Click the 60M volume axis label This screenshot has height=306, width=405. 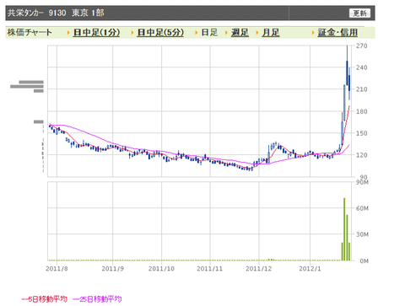362,208
